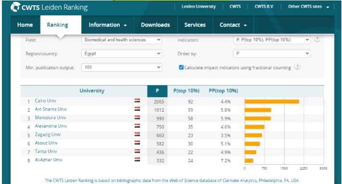Click the Egypt flag in Assiut Univ row
Screen dimensions: 342x184
tap(137, 143)
